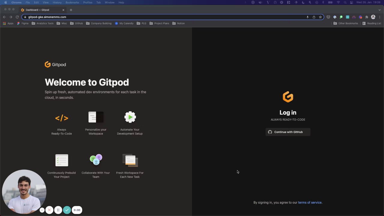The image size is (384, 216).
Task: Open Spotlight search in menu bar
Action: point(345,2)
